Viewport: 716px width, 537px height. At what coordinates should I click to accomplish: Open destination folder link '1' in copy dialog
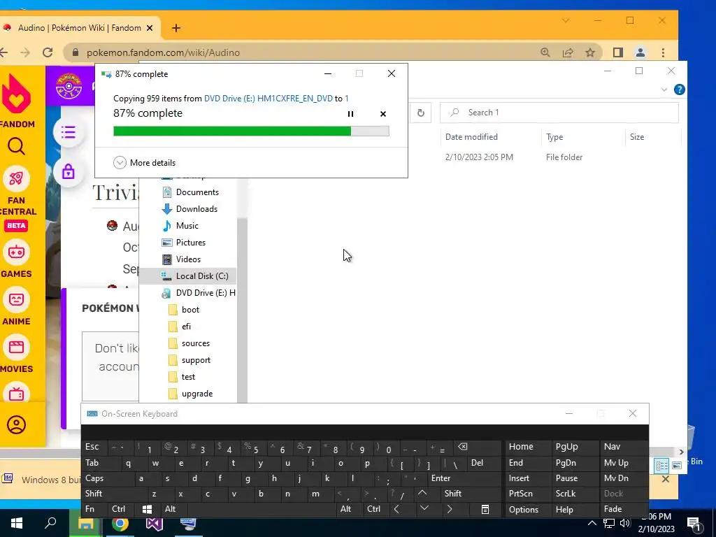pos(347,98)
